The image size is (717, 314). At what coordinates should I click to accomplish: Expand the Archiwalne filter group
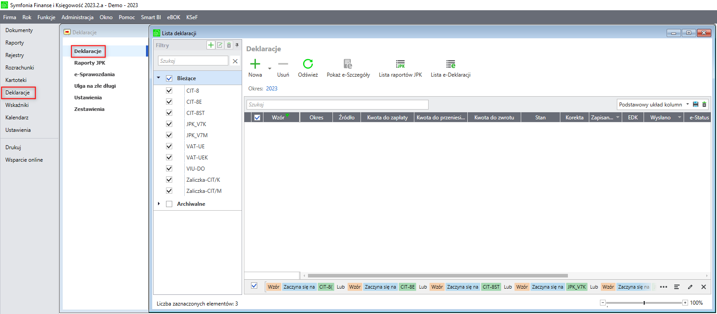pos(158,204)
